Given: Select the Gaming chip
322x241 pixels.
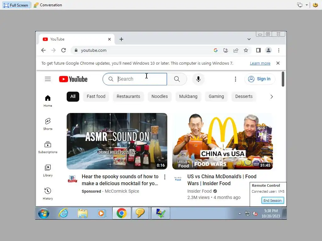Looking at the screenshot, I should click(216, 97).
